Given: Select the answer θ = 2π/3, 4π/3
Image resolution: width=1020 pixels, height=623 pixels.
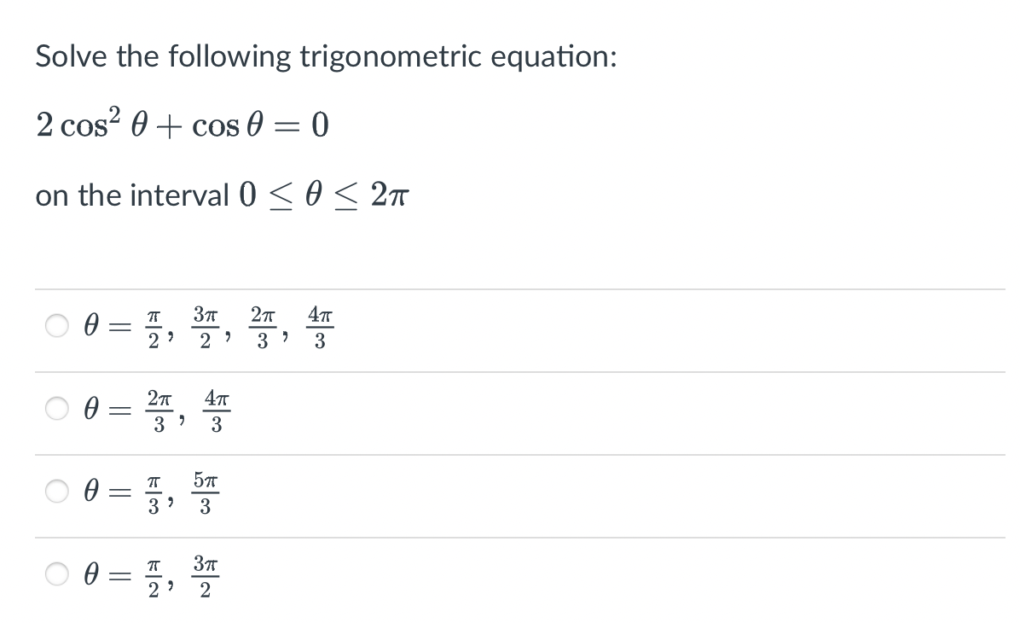Looking at the screenshot, I should [x=56, y=410].
